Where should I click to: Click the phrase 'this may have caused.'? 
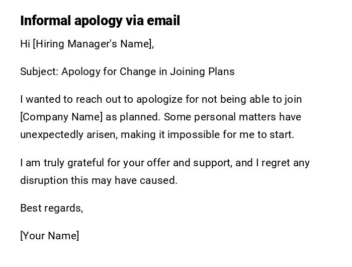(125, 180)
